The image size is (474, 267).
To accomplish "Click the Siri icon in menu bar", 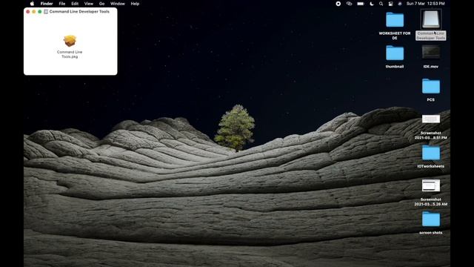I will pos(400,4).
